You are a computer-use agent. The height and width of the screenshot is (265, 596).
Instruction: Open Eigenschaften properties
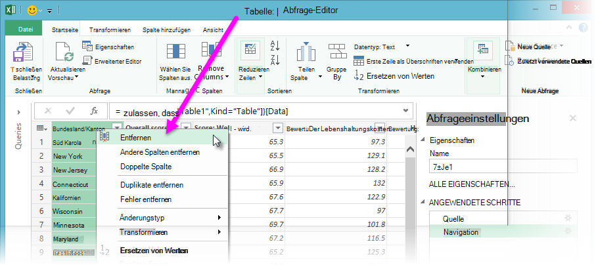tap(108, 47)
